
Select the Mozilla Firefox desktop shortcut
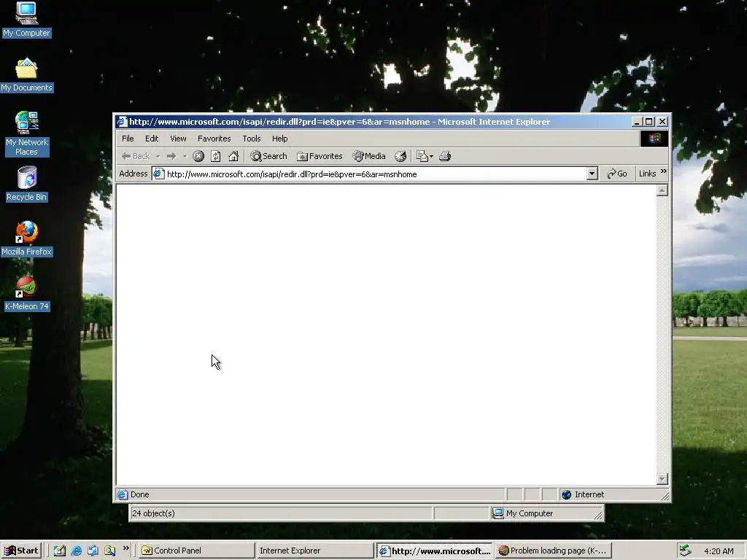coord(27,239)
